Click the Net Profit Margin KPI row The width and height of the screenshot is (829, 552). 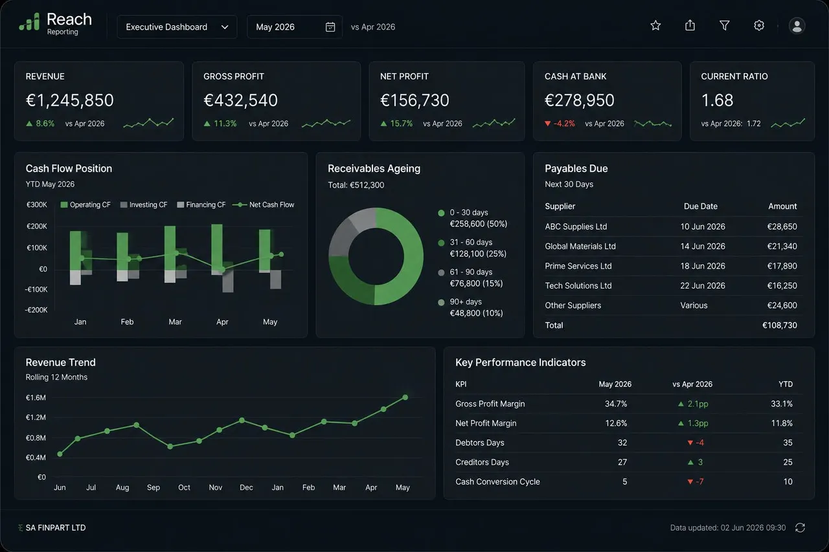pos(629,423)
